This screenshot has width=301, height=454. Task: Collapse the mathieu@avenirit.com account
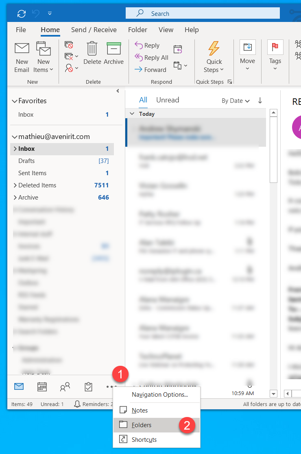point(15,137)
